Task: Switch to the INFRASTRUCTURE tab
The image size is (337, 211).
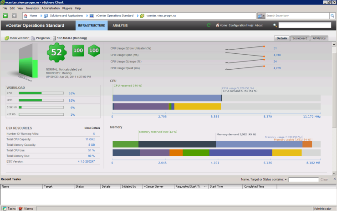Action: point(92,26)
